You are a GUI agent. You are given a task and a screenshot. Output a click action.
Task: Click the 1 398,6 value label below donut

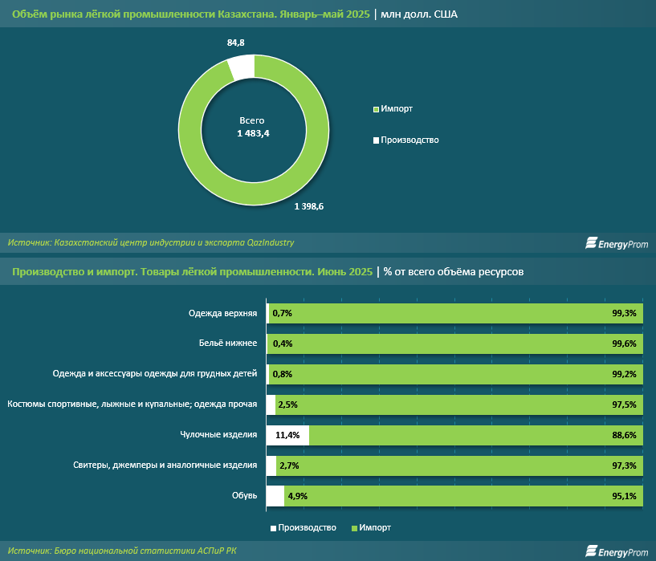[x=308, y=206]
